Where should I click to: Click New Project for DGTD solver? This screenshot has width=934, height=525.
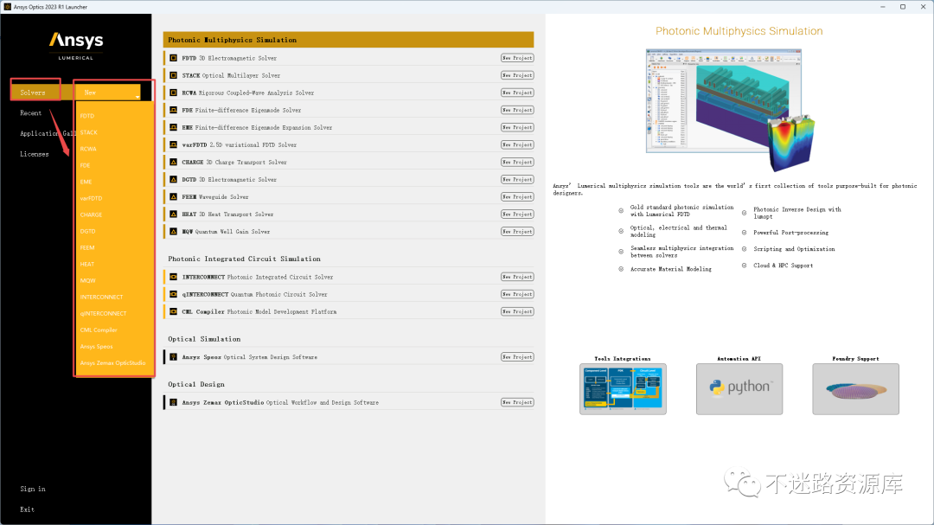point(517,179)
